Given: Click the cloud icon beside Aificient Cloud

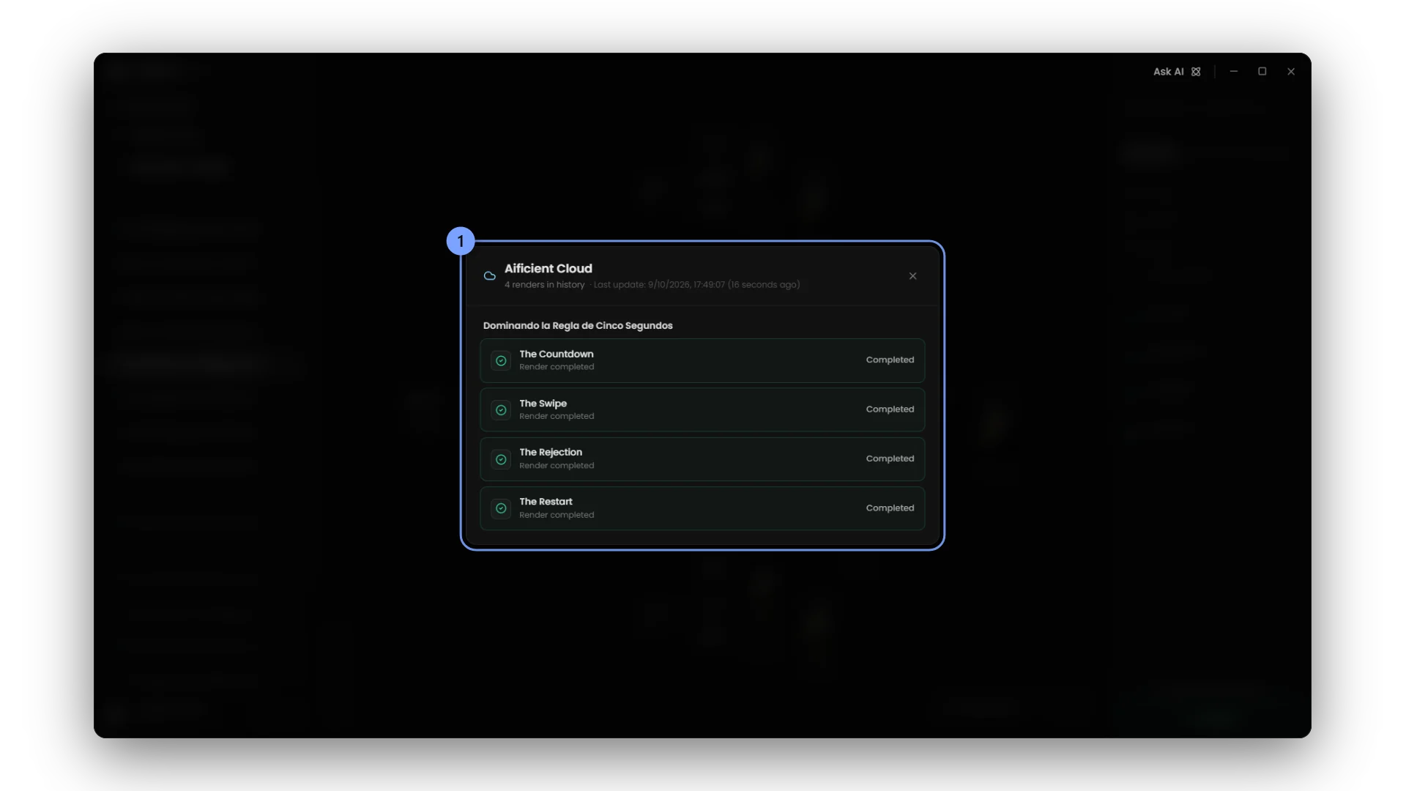Looking at the screenshot, I should [490, 276].
